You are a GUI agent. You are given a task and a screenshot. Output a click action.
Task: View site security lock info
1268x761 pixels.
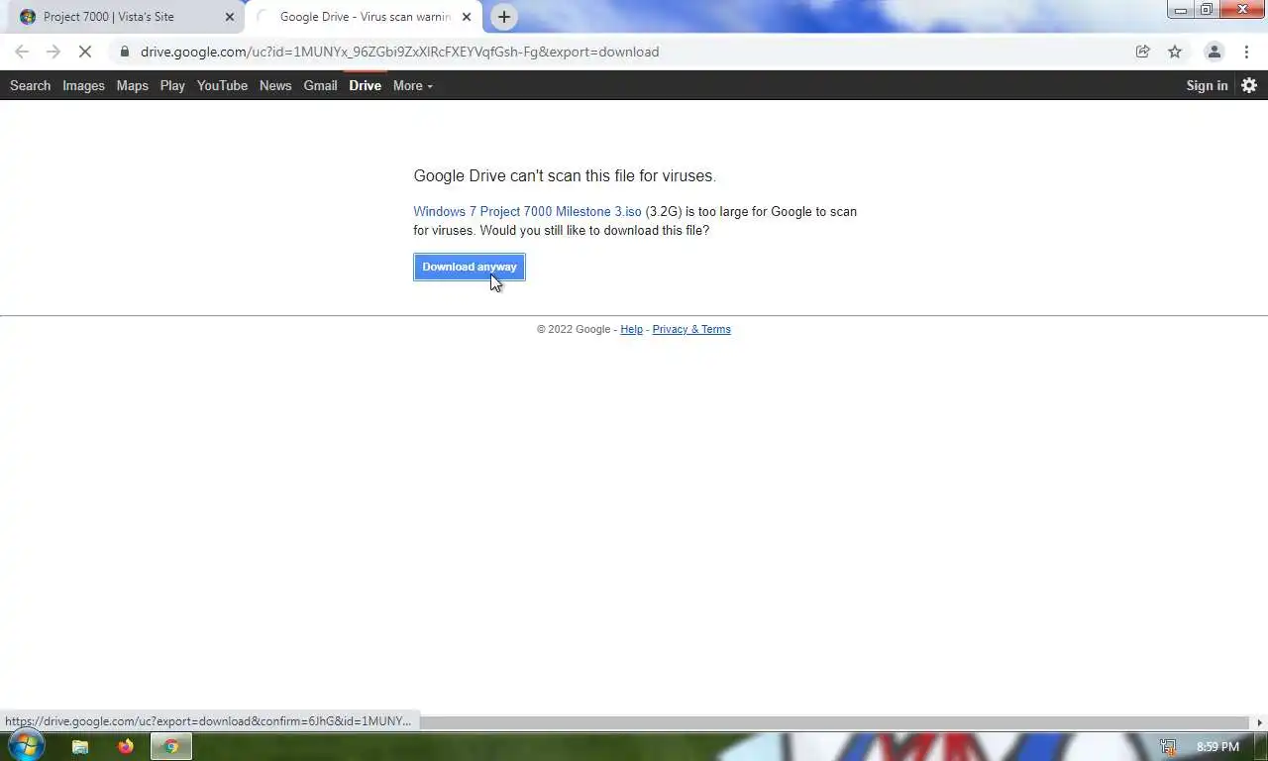coord(124,52)
